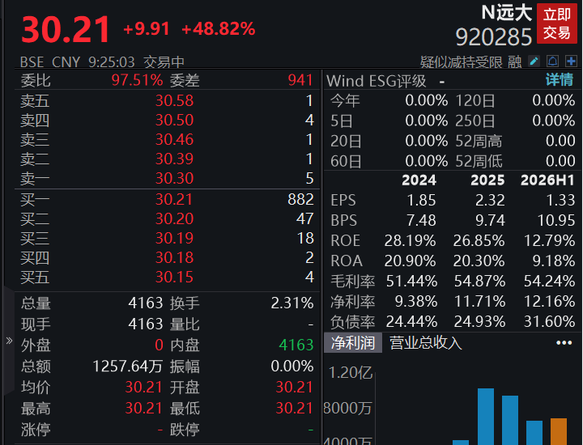583x445 pixels.
Task: Click the 2024 负债率 value 24.44%
Action: click(x=411, y=322)
